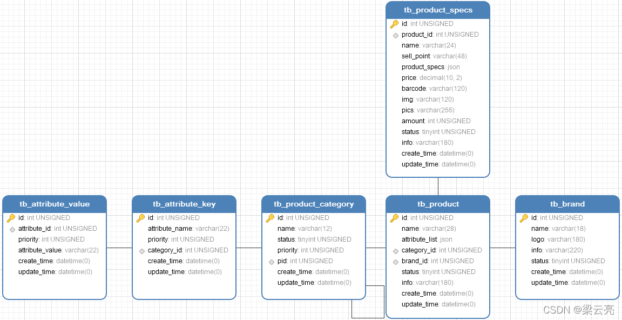Select the tb_attribute_key table header
This screenshot has height=320, width=622.
(x=184, y=204)
